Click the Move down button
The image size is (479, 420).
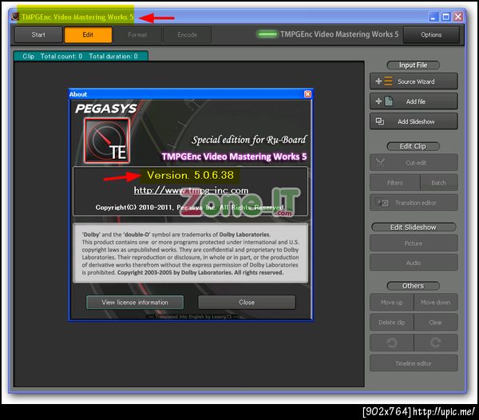(436, 303)
